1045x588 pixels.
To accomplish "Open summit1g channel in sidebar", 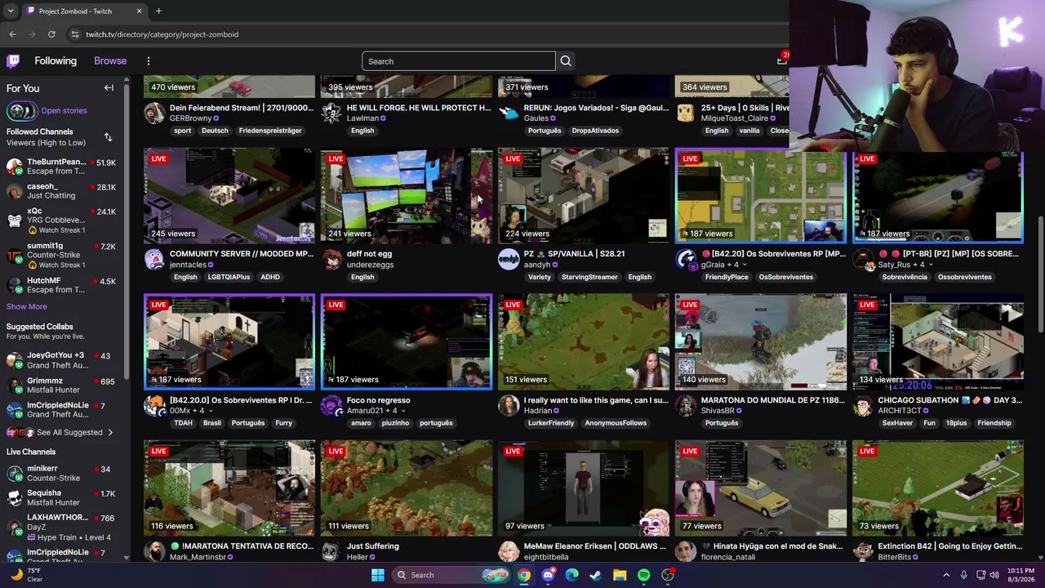I will coord(61,256).
